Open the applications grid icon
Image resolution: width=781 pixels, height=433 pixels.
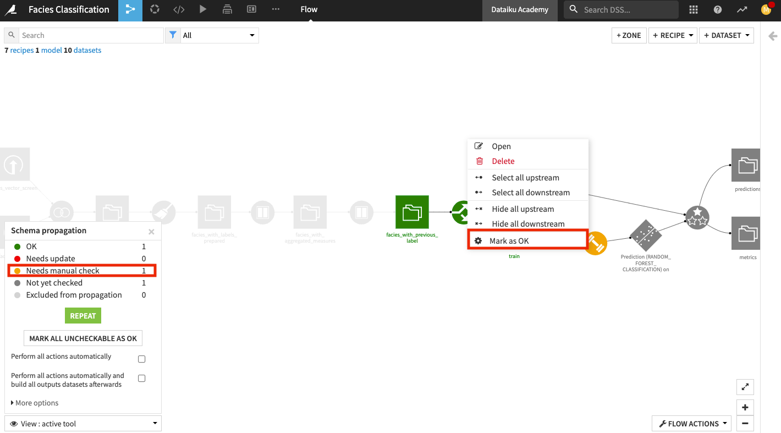click(x=694, y=10)
